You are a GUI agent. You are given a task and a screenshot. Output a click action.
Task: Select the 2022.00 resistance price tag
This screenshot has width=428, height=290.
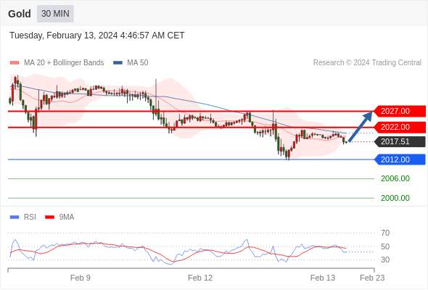pyautogui.click(x=399, y=127)
